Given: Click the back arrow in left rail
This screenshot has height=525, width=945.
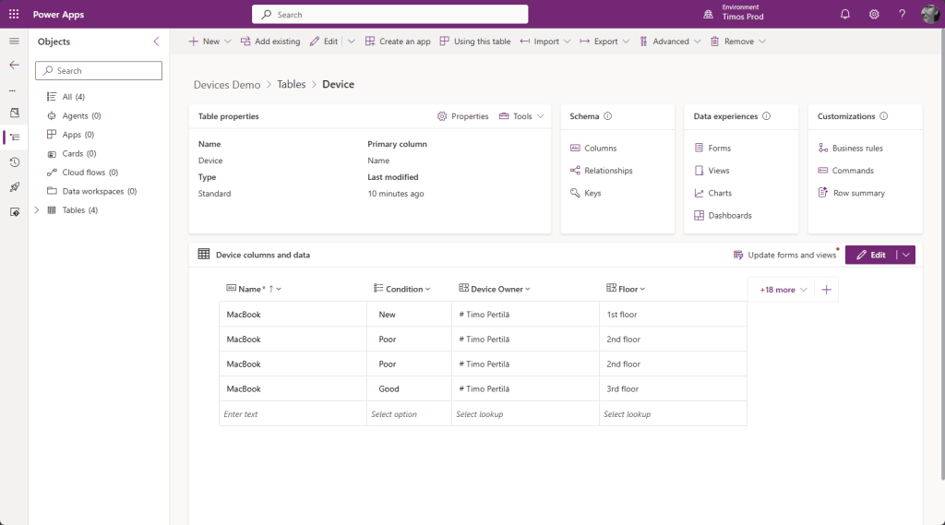Looking at the screenshot, I should coord(14,65).
